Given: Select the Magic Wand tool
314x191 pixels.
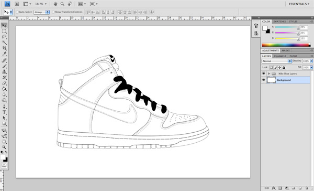Looking at the screenshot, I should (x=4, y=43).
